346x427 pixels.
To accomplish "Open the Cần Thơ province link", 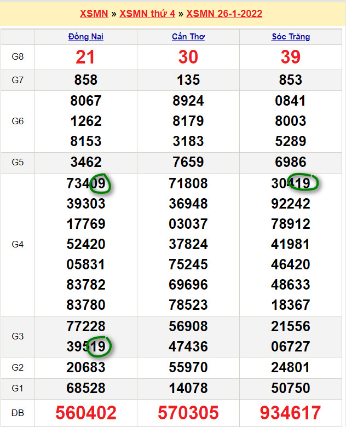I will point(188,37).
